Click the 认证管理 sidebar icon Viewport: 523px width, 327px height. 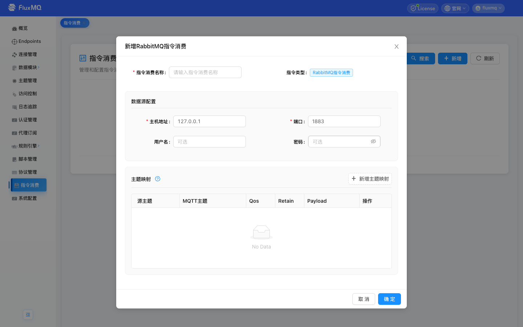[x=15, y=120]
